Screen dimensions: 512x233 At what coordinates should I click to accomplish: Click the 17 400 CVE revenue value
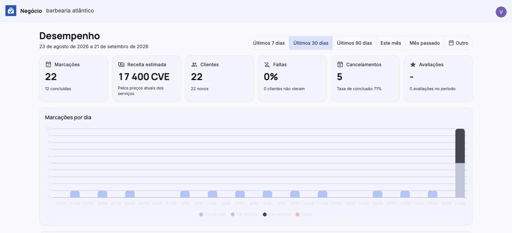pyautogui.click(x=144, y=77)
